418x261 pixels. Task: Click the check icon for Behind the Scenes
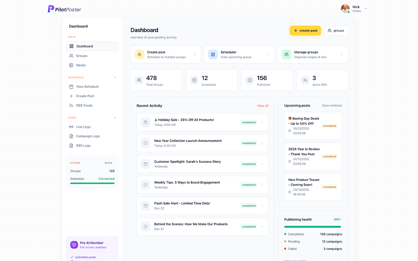pyautogui.click(x=146, y=227)
